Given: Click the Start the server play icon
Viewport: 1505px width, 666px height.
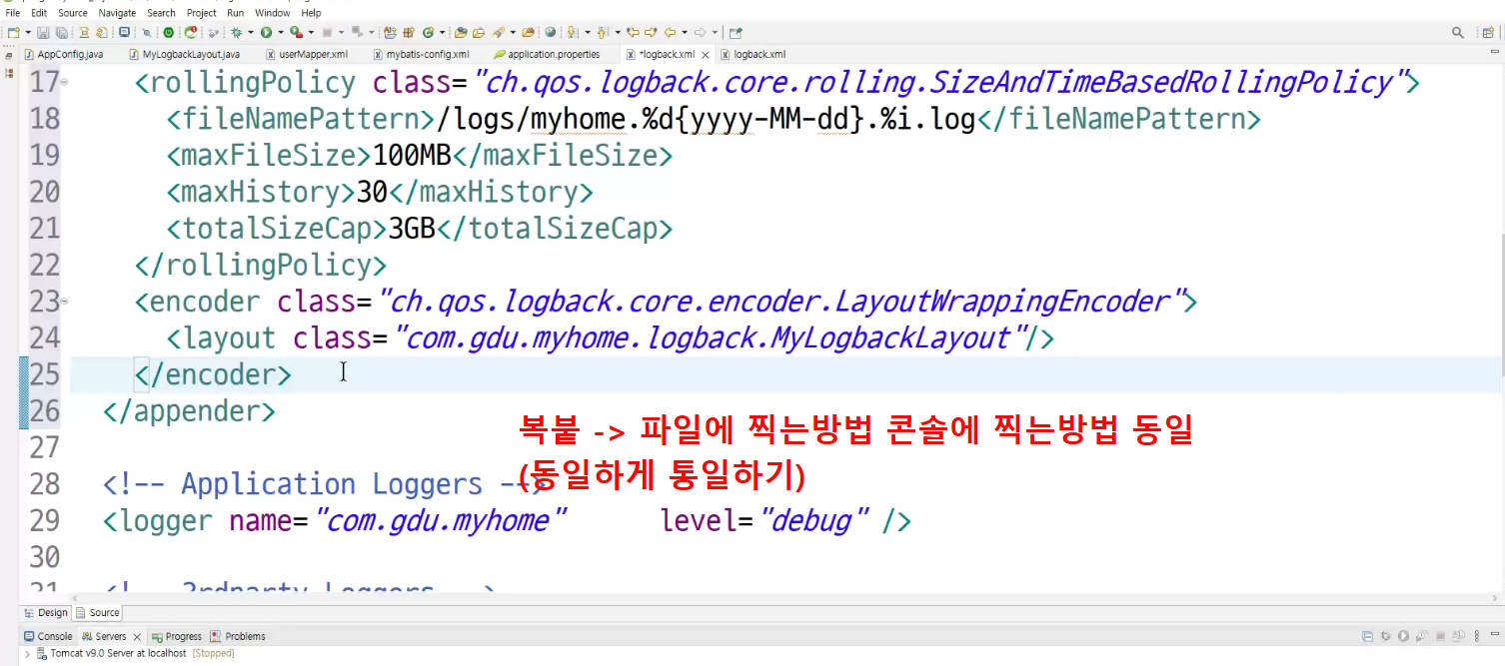Looking at the screenshot, I should point(1403,636).
